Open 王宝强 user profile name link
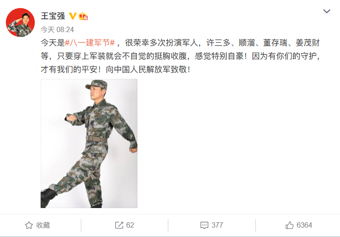This screenshot has width=340, height=237. (53, 16)
